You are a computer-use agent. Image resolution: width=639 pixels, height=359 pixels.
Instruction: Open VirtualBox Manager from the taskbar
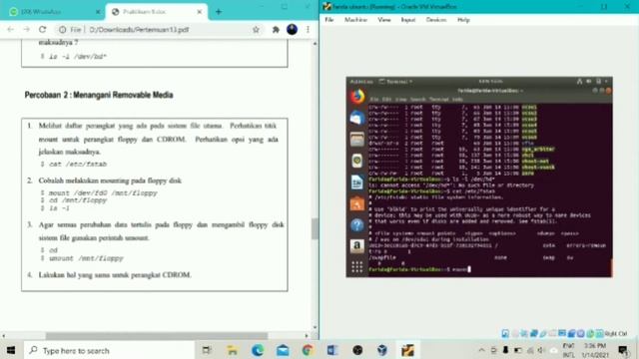[382, 350]
